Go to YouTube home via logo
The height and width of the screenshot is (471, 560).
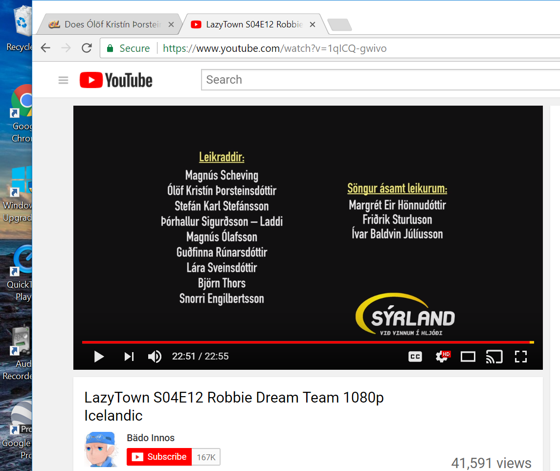click(x=116, y=80)
